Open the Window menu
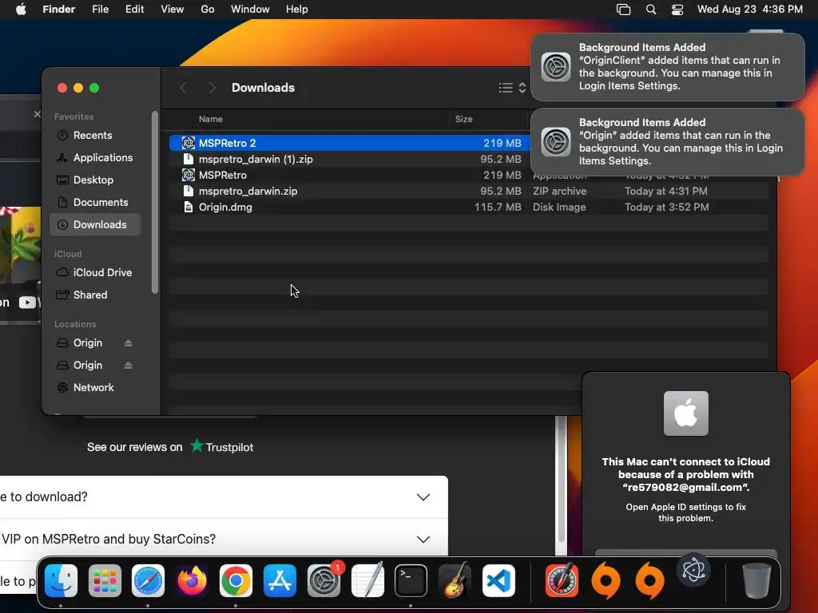 [250, 10]
